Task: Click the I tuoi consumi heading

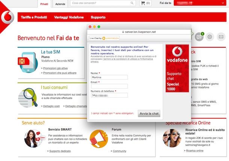Action: tap(54, 87)
